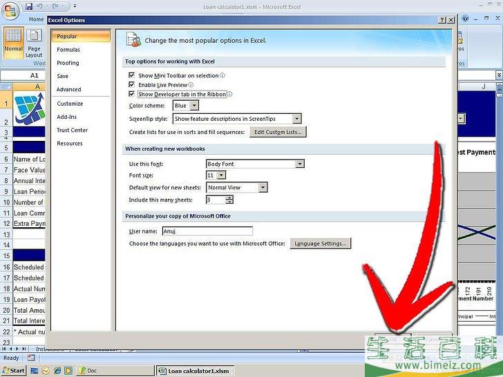
Task: Click info icon beside Mini Toolbar option
Action: pos(222,75)
